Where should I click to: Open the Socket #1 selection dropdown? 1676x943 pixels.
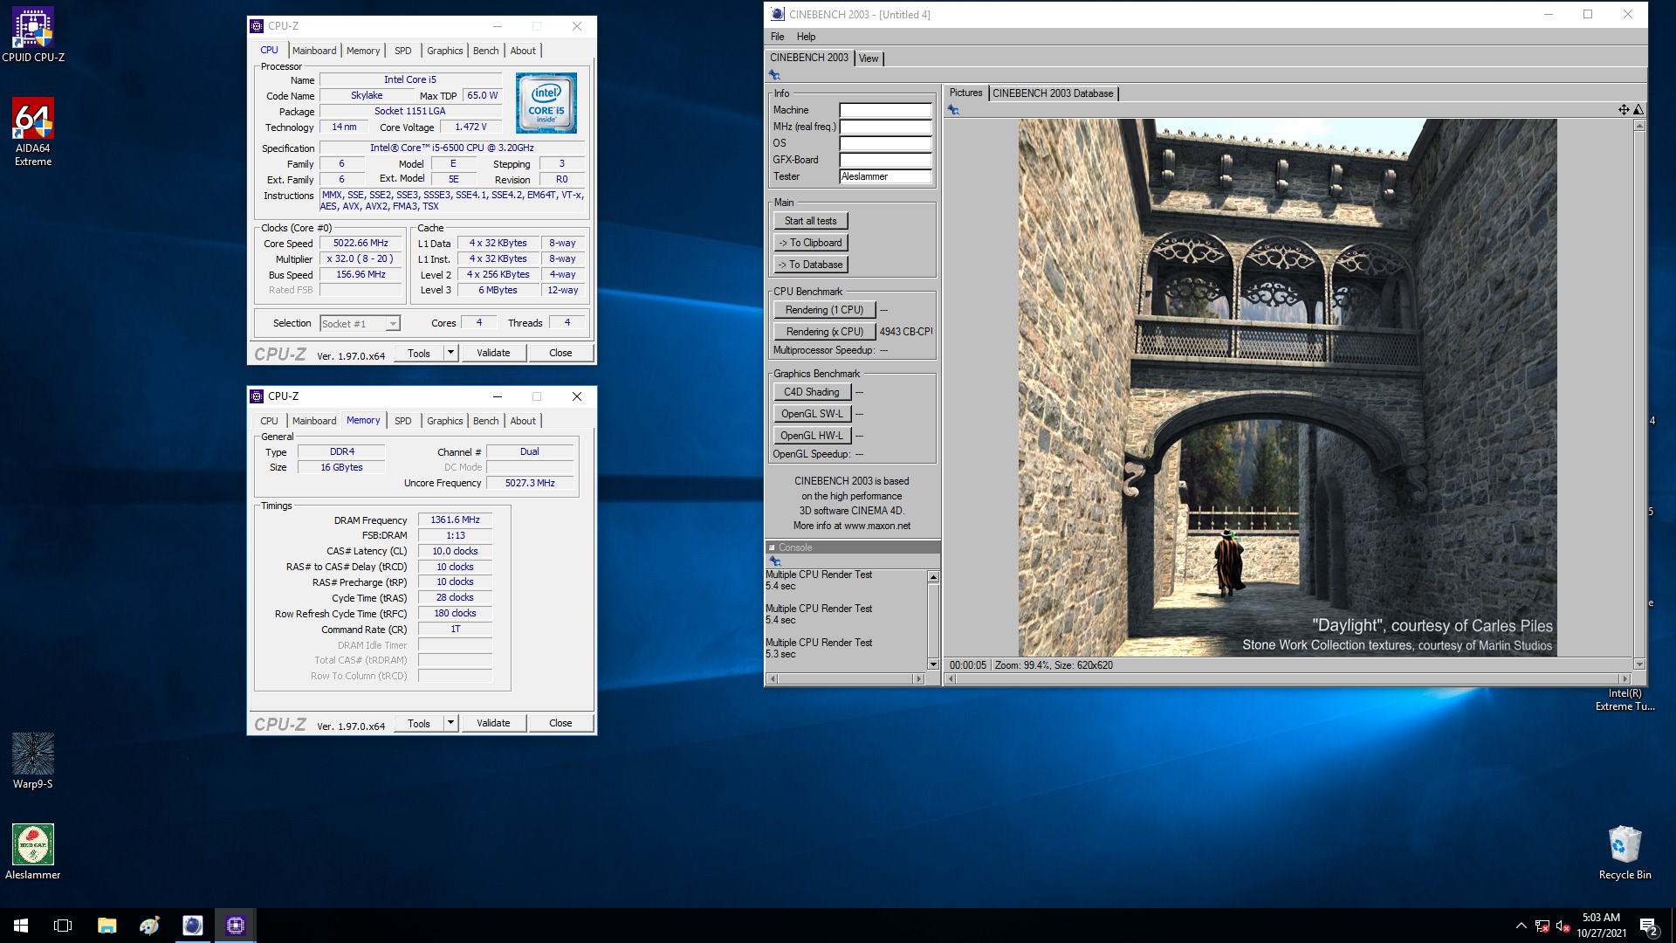[360, 323]
